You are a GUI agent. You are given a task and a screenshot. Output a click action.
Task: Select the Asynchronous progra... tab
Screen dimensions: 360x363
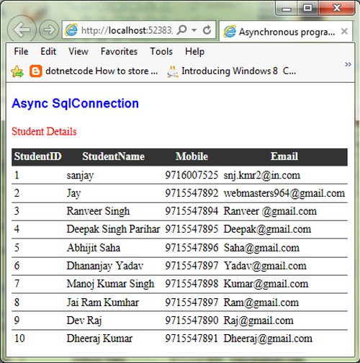click(x=286, y=31)
